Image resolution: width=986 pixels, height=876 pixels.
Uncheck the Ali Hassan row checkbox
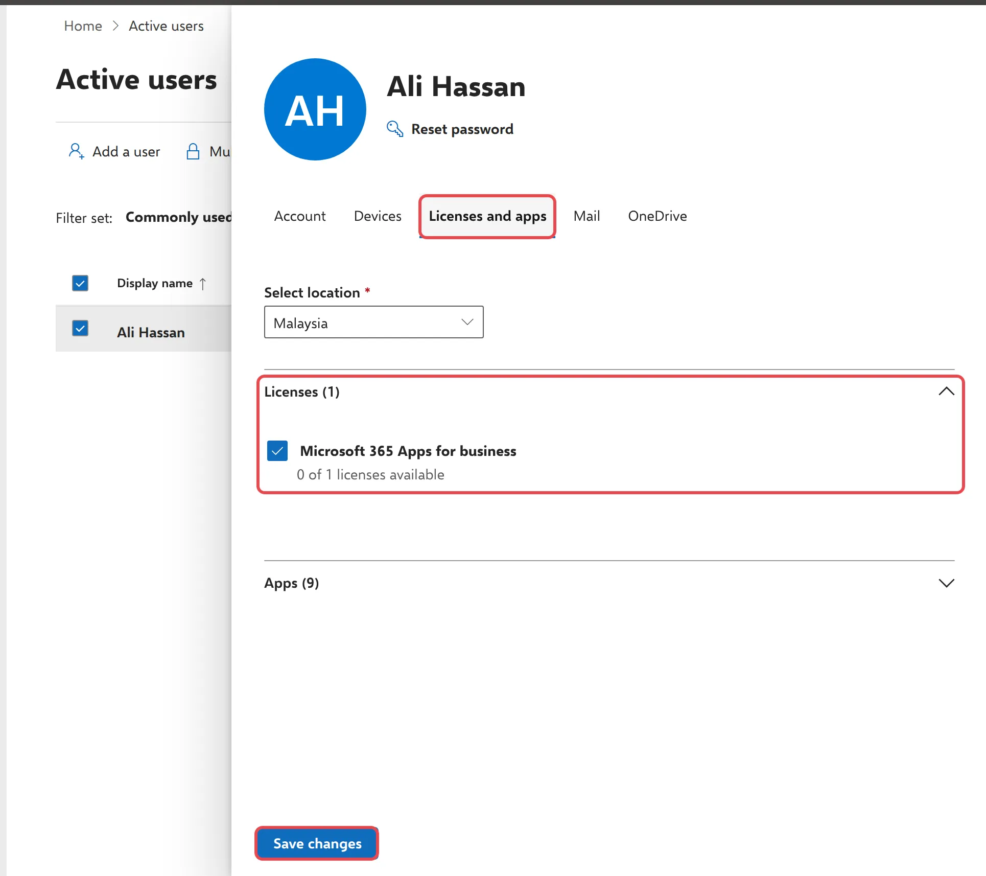click(80, 328)
